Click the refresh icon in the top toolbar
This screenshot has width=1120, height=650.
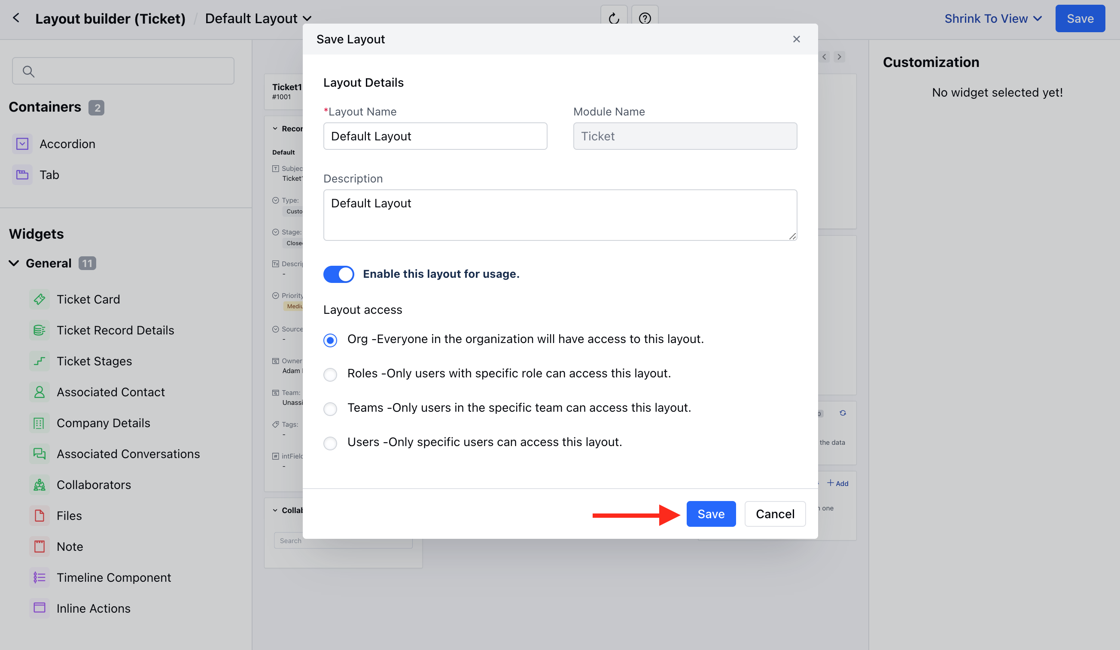click(x=613, y=18)
